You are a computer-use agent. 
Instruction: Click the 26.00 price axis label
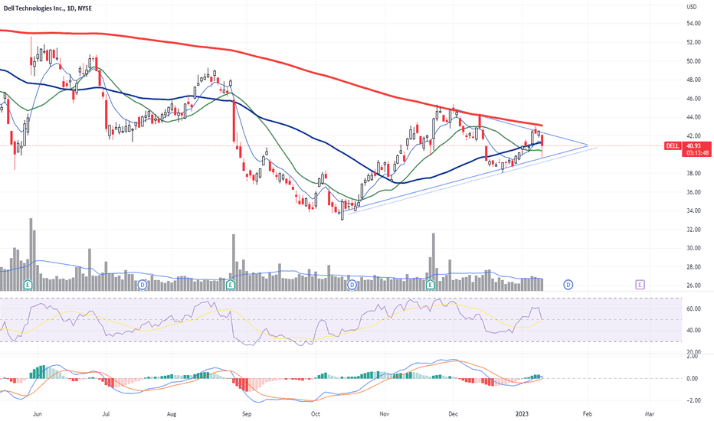click(x=693, y=286)
